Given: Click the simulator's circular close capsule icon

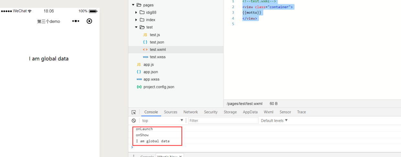Looking at the screenshot, I should [x=90, y=21].
